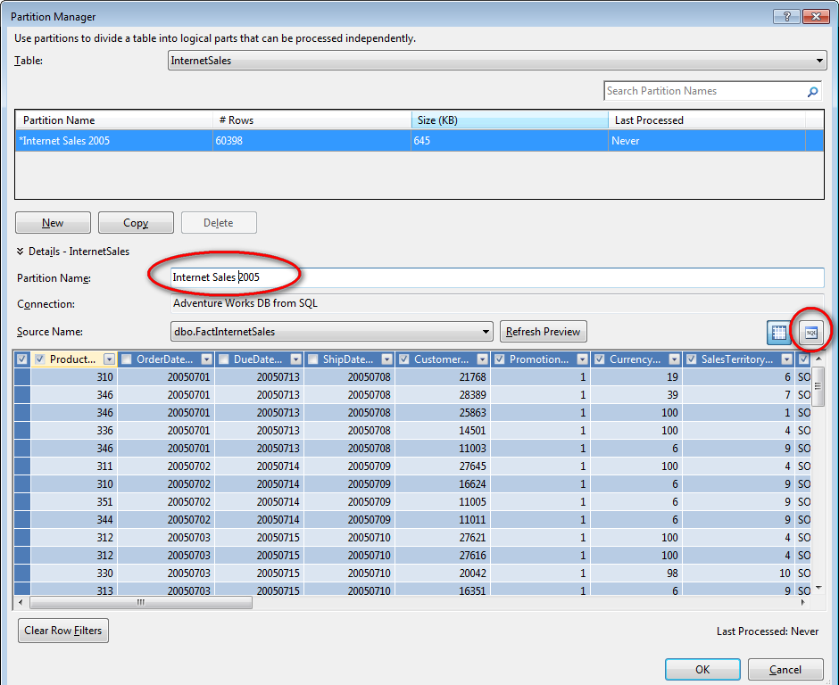Check the DueDate column checkbox
Screen dimensions: 839x685
(224, 359)
